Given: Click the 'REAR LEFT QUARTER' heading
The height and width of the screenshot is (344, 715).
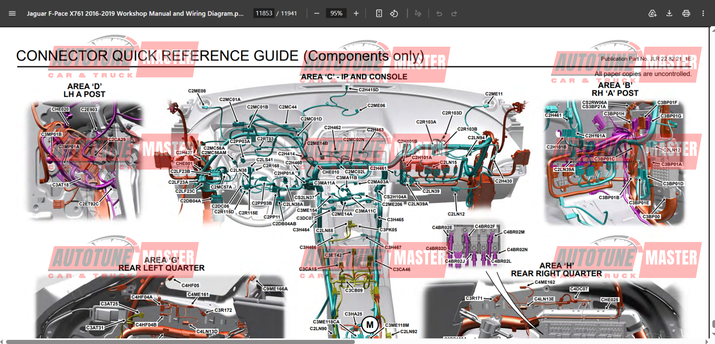Looking at the screenshot, I should tap(161, 268).
